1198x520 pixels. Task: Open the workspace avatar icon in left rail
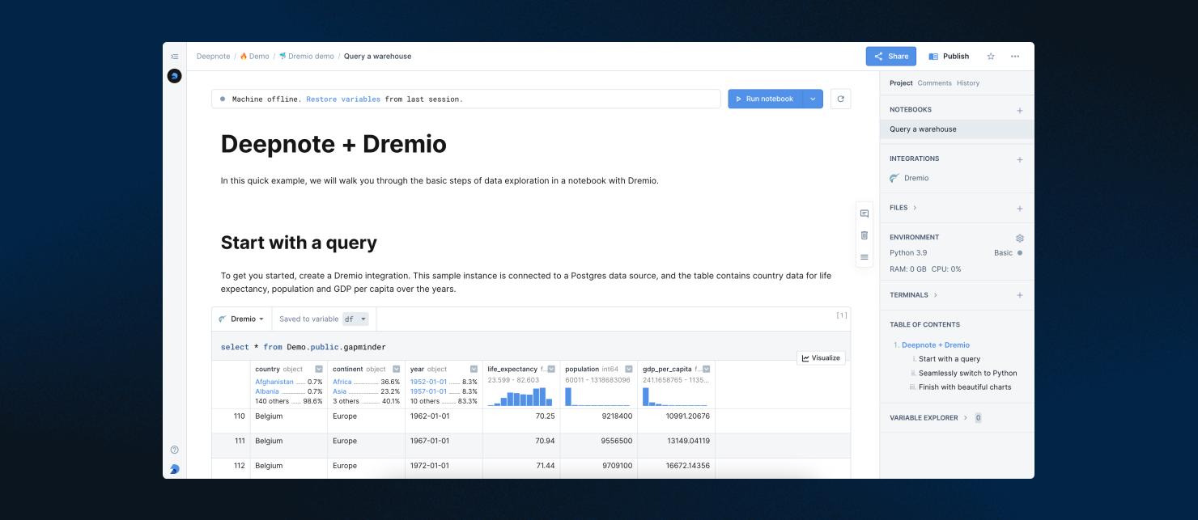(174, 76)
